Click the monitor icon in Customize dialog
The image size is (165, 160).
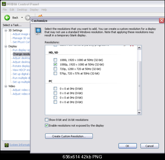(38, 31)
